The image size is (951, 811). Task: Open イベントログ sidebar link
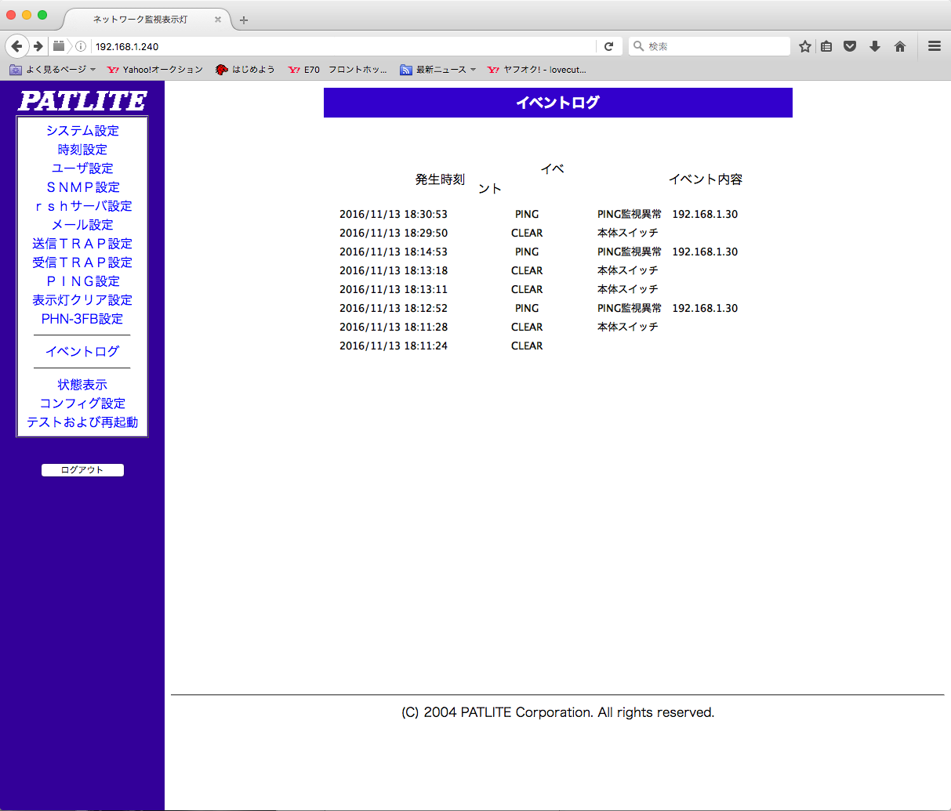82,352
